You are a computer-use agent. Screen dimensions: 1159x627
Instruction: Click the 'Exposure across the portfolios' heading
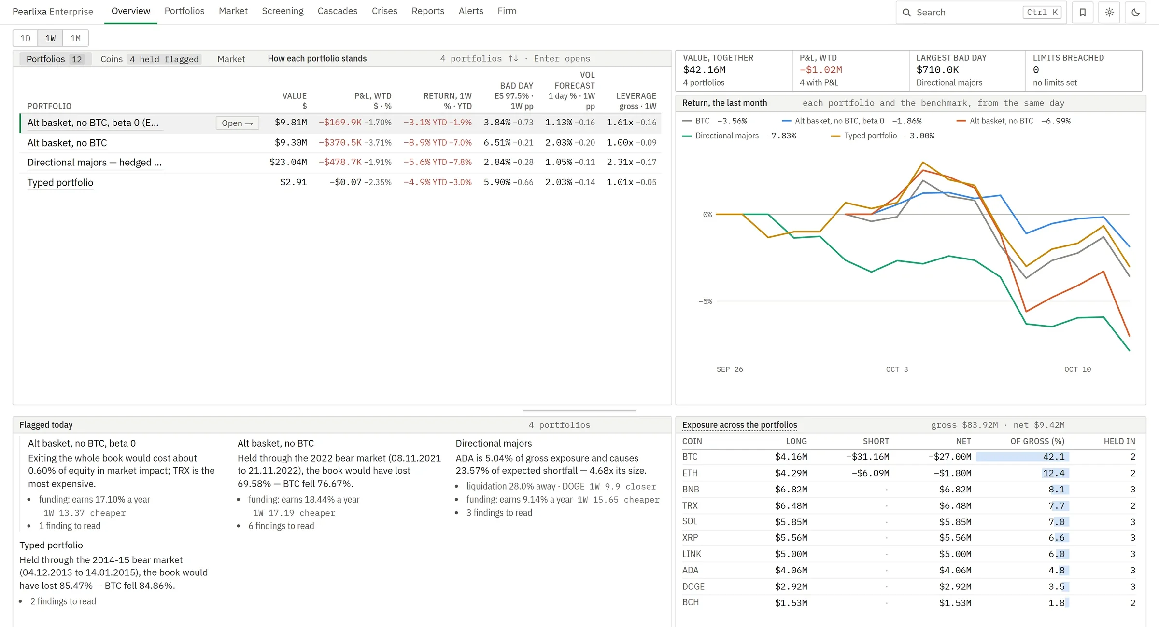click(739, 425)
